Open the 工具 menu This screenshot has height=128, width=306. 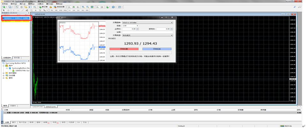pyautogui.click(x=40, y=4)
